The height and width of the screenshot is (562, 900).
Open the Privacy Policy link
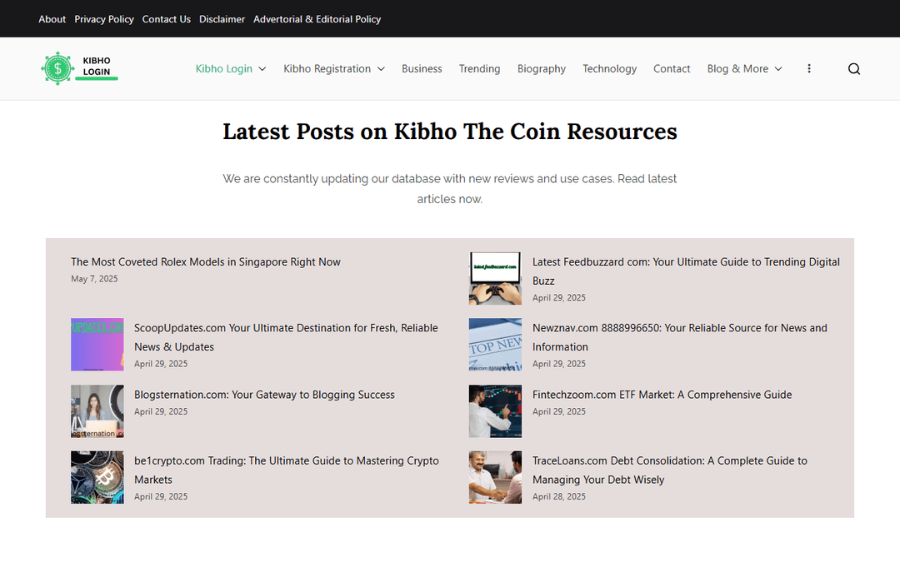coord(104,19)
